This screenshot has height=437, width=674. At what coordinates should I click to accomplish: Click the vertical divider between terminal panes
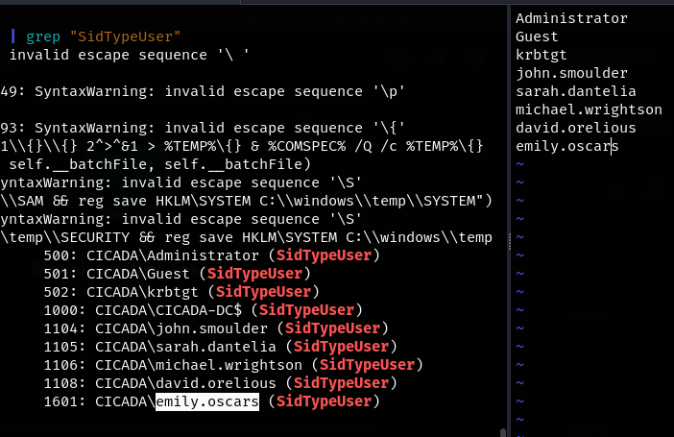tap(506, 218)
